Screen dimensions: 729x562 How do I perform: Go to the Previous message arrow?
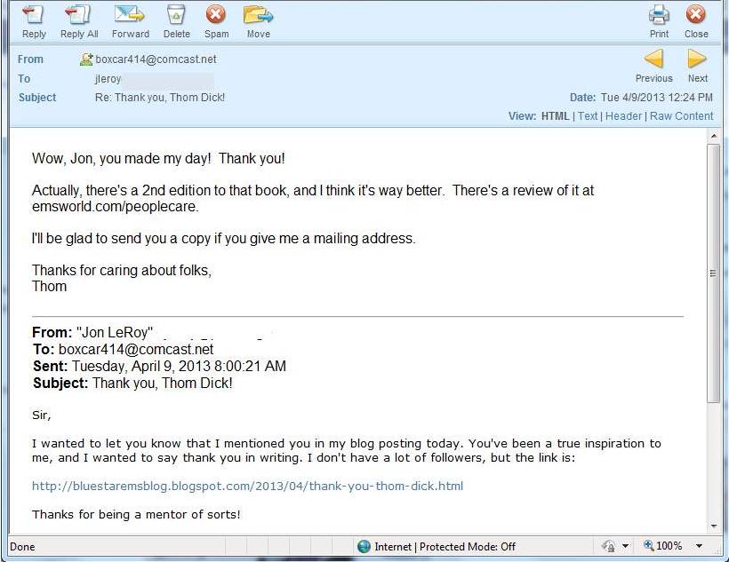click(653, 59)
